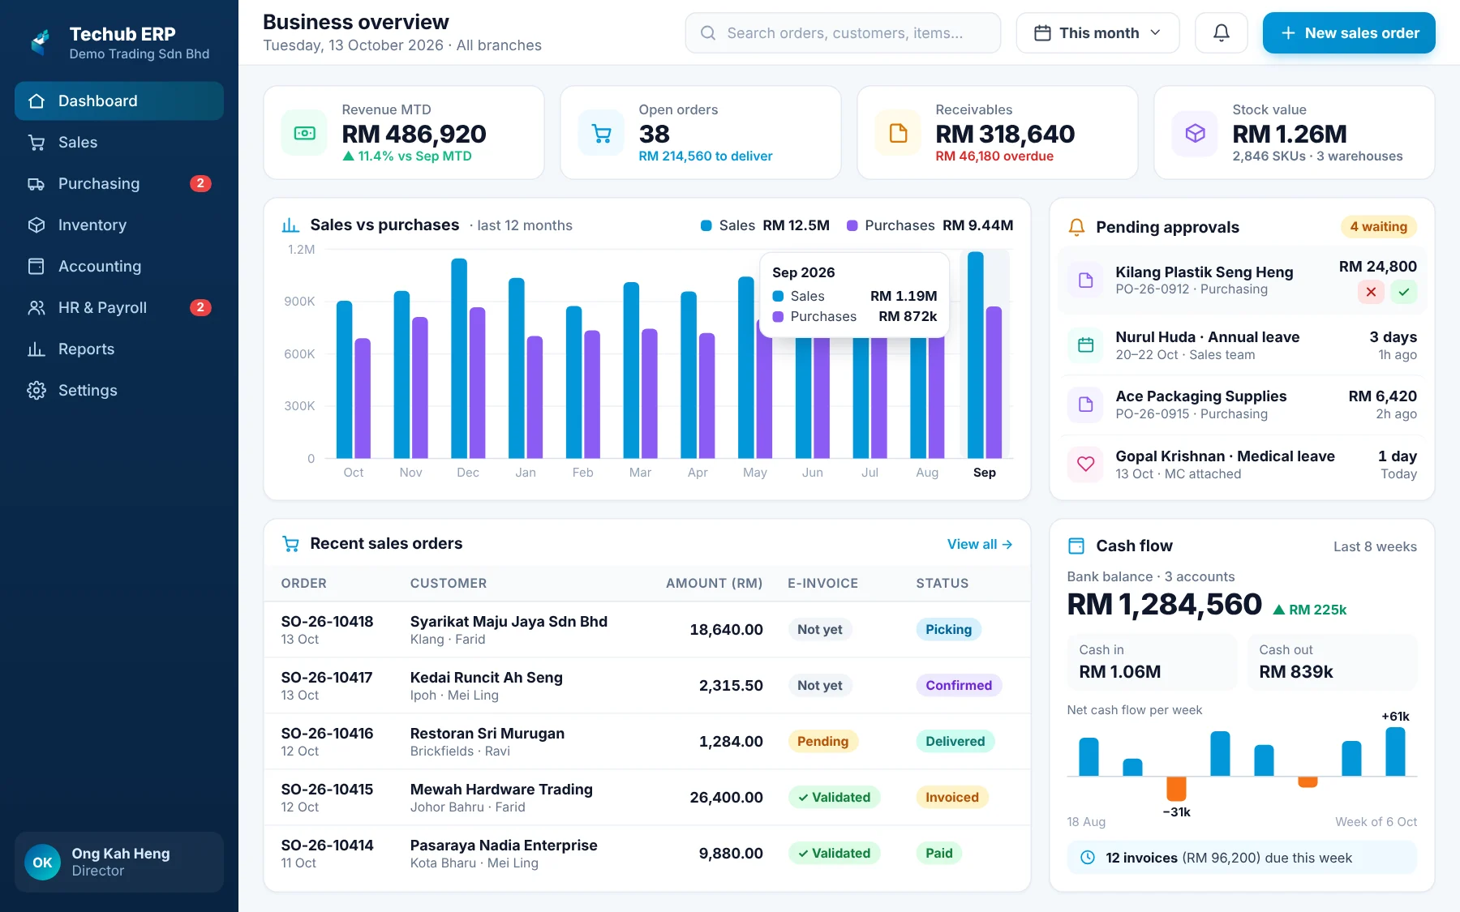Click the Picking status badge

[948, 630]
